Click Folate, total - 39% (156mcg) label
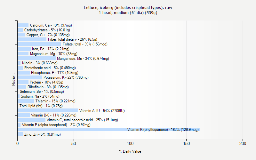Screen dimensions: 256x160 pos(85,44)
